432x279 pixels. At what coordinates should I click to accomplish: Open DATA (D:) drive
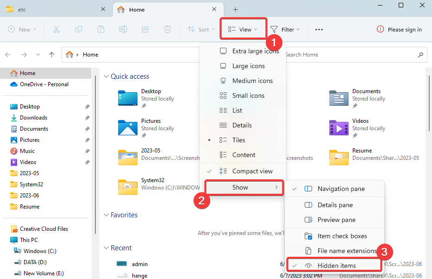pyautogui.click(x=35, y=262)
